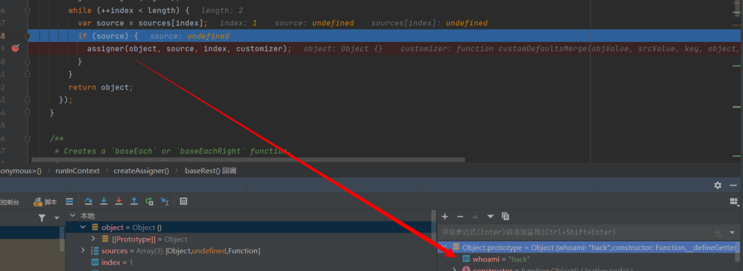The width and height of the screenshot is (743, 271).
Task: Click the blue Step Into icon
Action: 104,202
